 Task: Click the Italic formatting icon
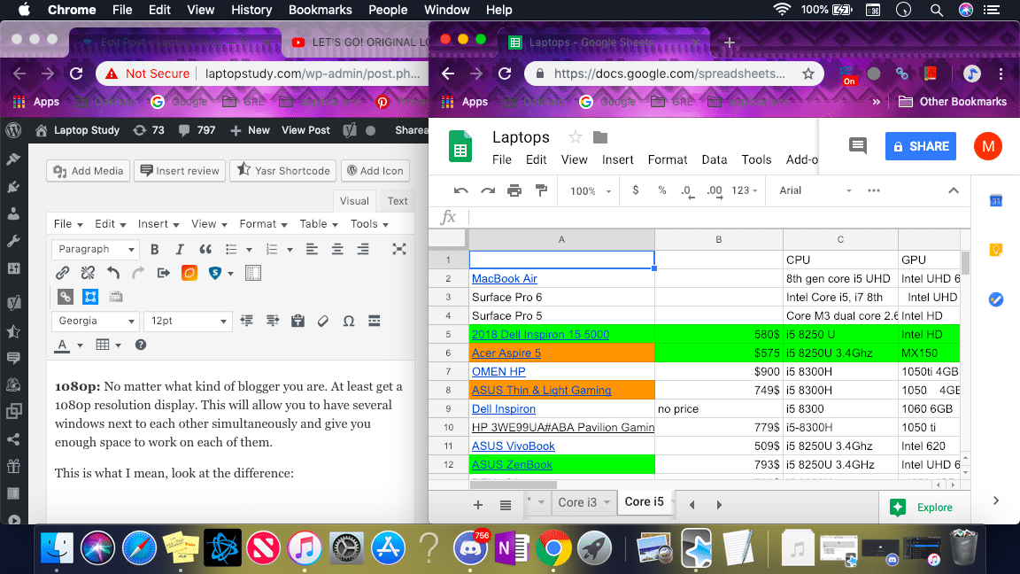tap(180, 249)
